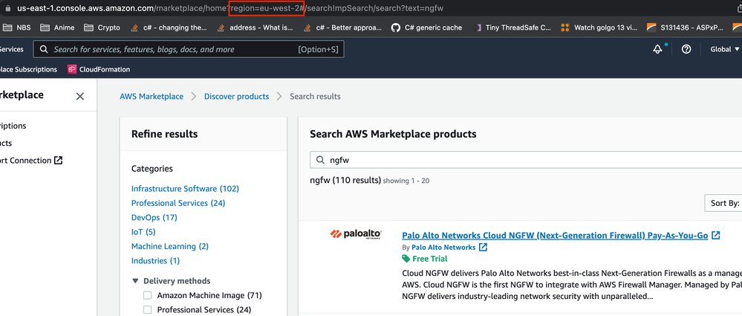Navigate to Discover products breadcrumb
The width and height of the screenshot is (742, 316).
click(x=236, y=97)
